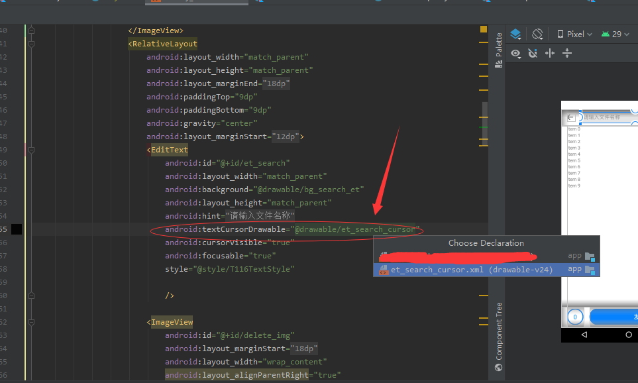This screenshot has width=638, height=383.
Task: Open the Component Tree side tab
Action: tap(498, 331)
